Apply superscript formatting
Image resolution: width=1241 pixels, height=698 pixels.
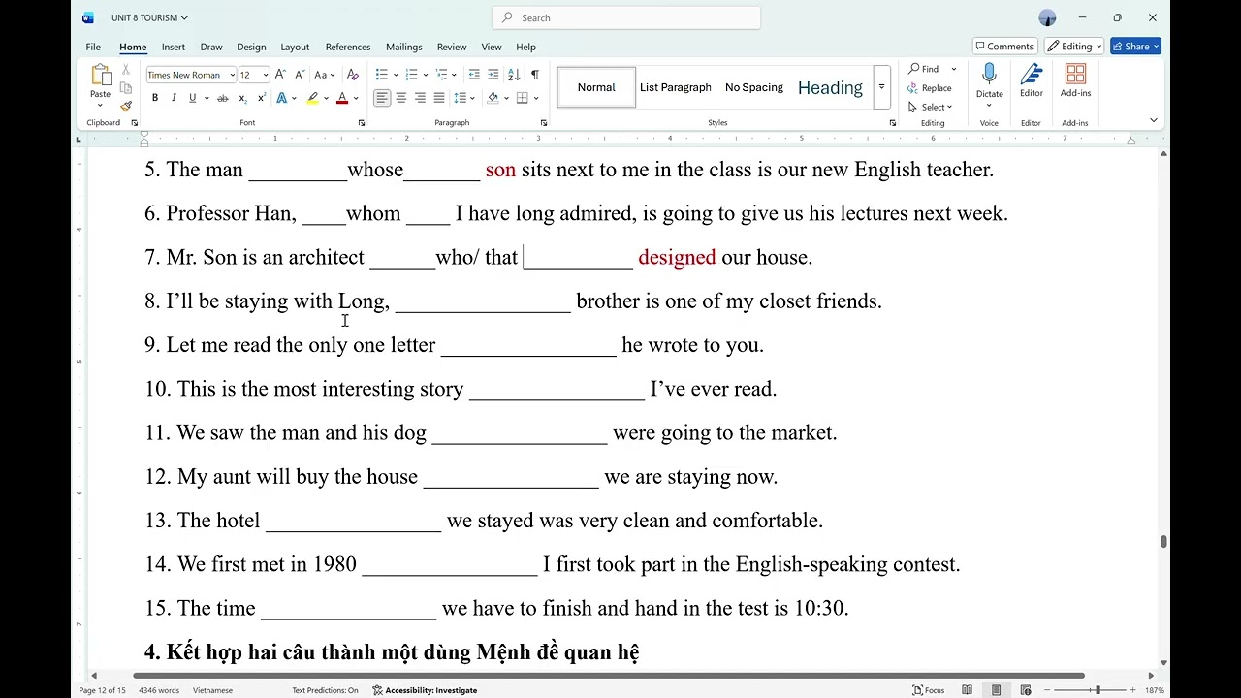click(x=261, y=98)
